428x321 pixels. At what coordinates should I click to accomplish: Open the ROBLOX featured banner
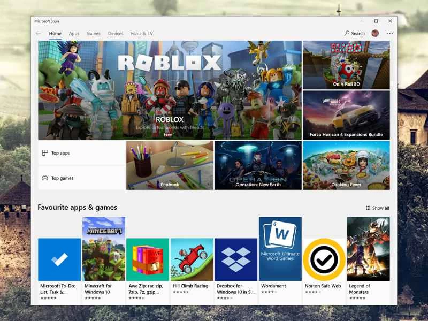click(170, 90)
